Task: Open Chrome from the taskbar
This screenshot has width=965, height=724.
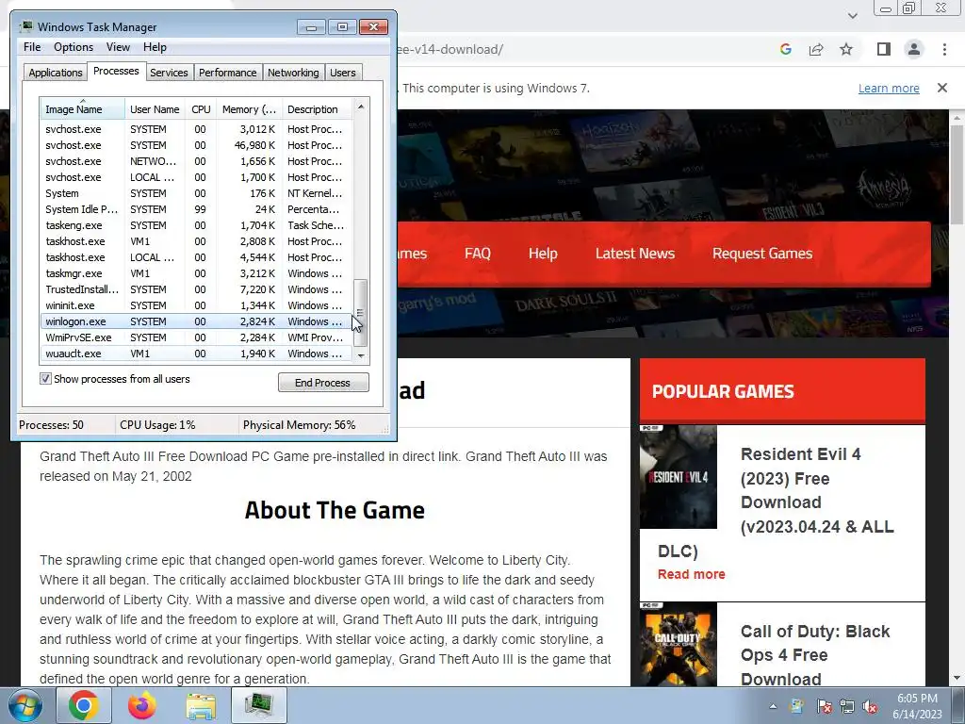Action: tap(84, 705)
